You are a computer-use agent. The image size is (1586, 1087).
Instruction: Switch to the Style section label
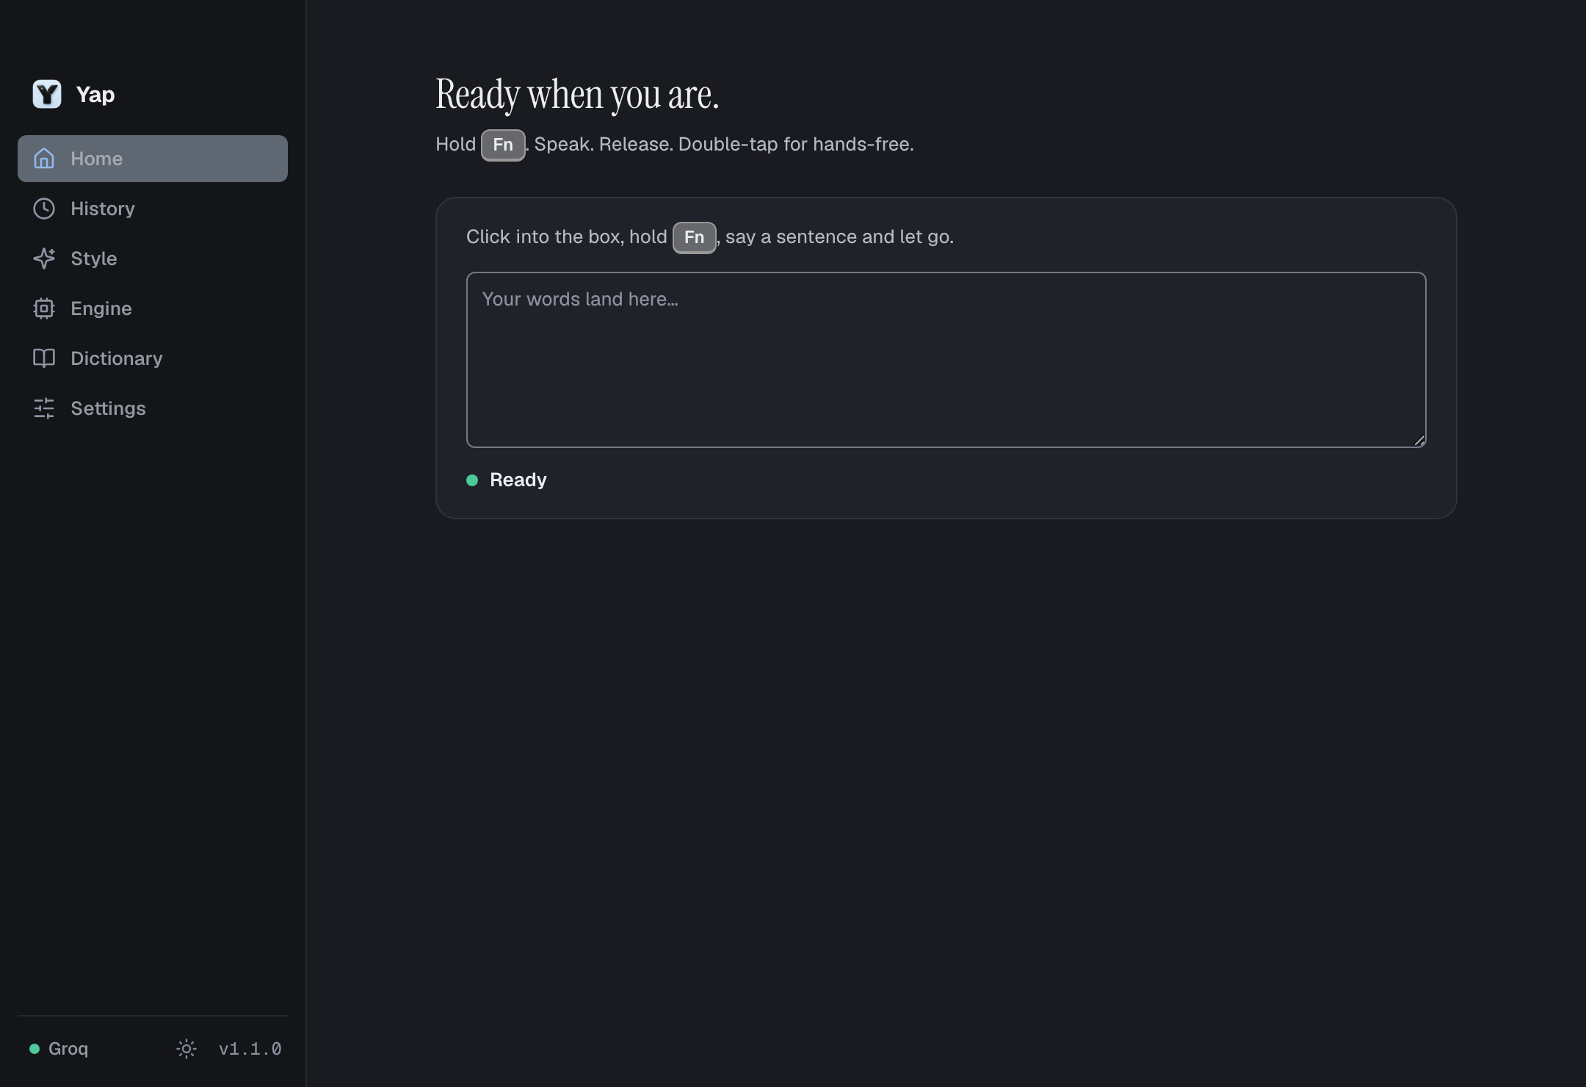(x=94, y=259)
